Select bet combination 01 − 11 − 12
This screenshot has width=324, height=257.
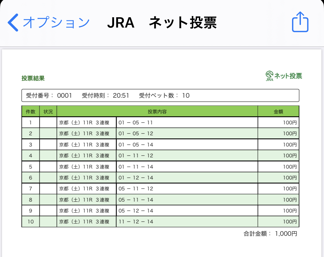click(x=136, y=156)
